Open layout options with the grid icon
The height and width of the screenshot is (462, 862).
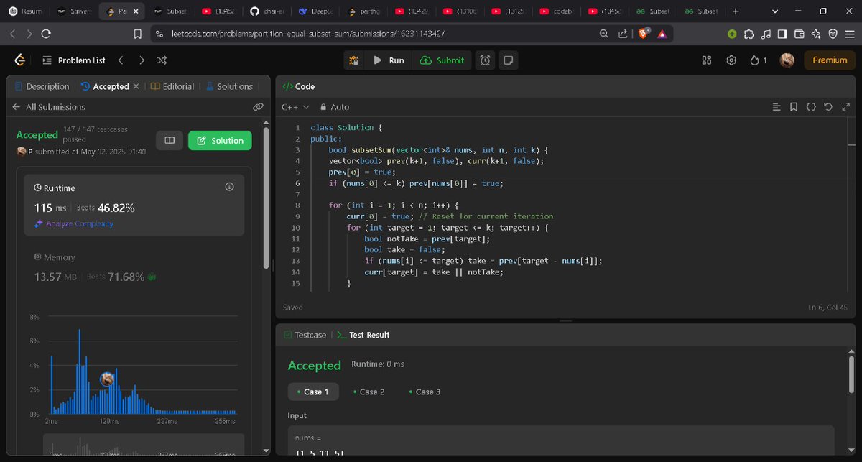tap(706, 60)
